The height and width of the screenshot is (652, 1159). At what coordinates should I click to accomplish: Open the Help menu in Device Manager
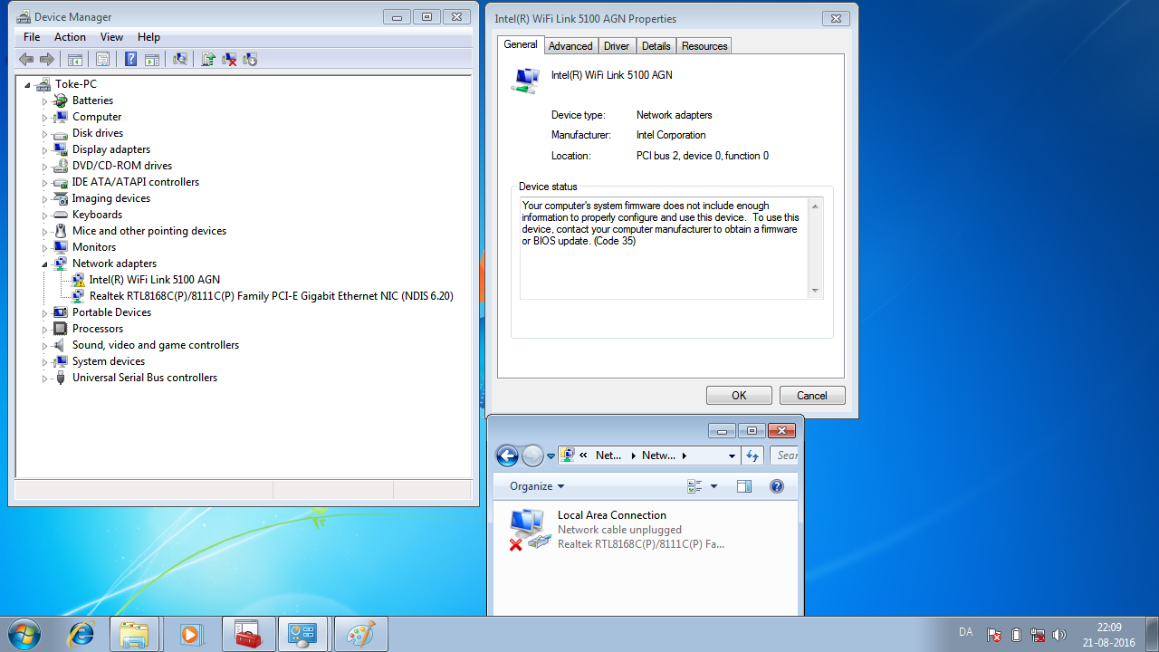(x=148, y=37)
